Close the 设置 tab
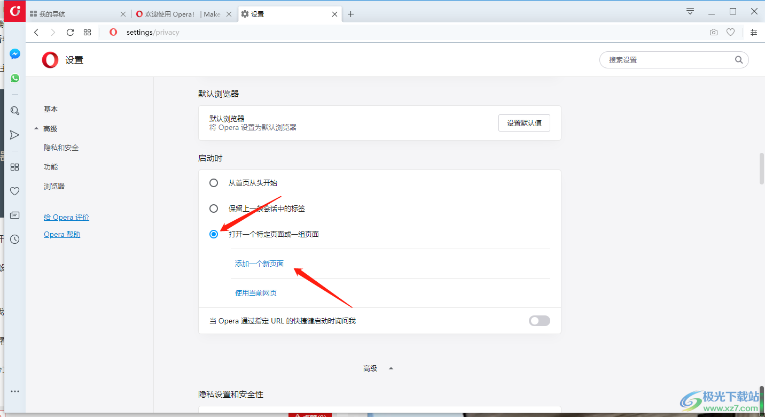 335,14
